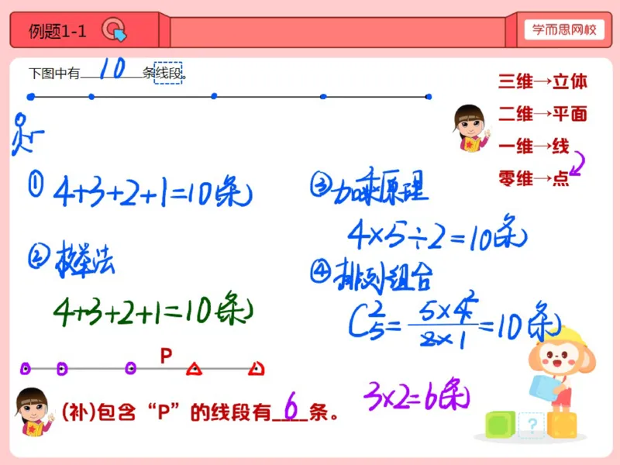Click the cursor icon beside 例题1-1
The image size is (620, 465).
click(x=114, y=29)
